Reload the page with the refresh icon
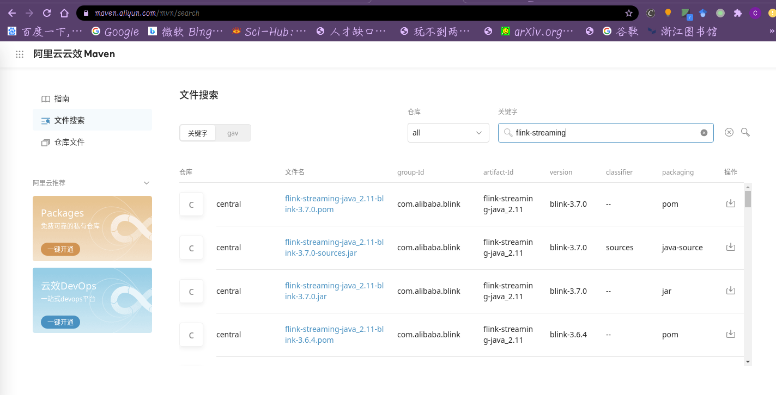The image size is (776, 395). coord(46,12)
